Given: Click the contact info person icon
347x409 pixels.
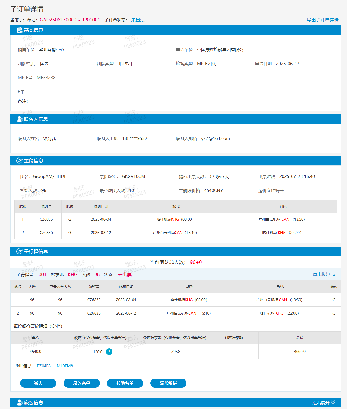Looking at the screenshot, I should pyautogui.click(x=20, y=119).
